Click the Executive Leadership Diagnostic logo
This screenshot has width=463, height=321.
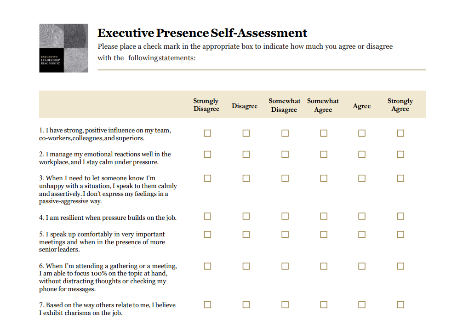tap(63, 48)
